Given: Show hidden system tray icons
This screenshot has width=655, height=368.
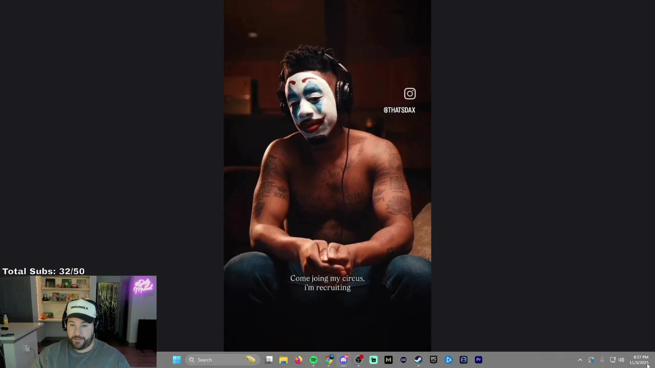Looking at the screenshot, I should tap(580, 360).
